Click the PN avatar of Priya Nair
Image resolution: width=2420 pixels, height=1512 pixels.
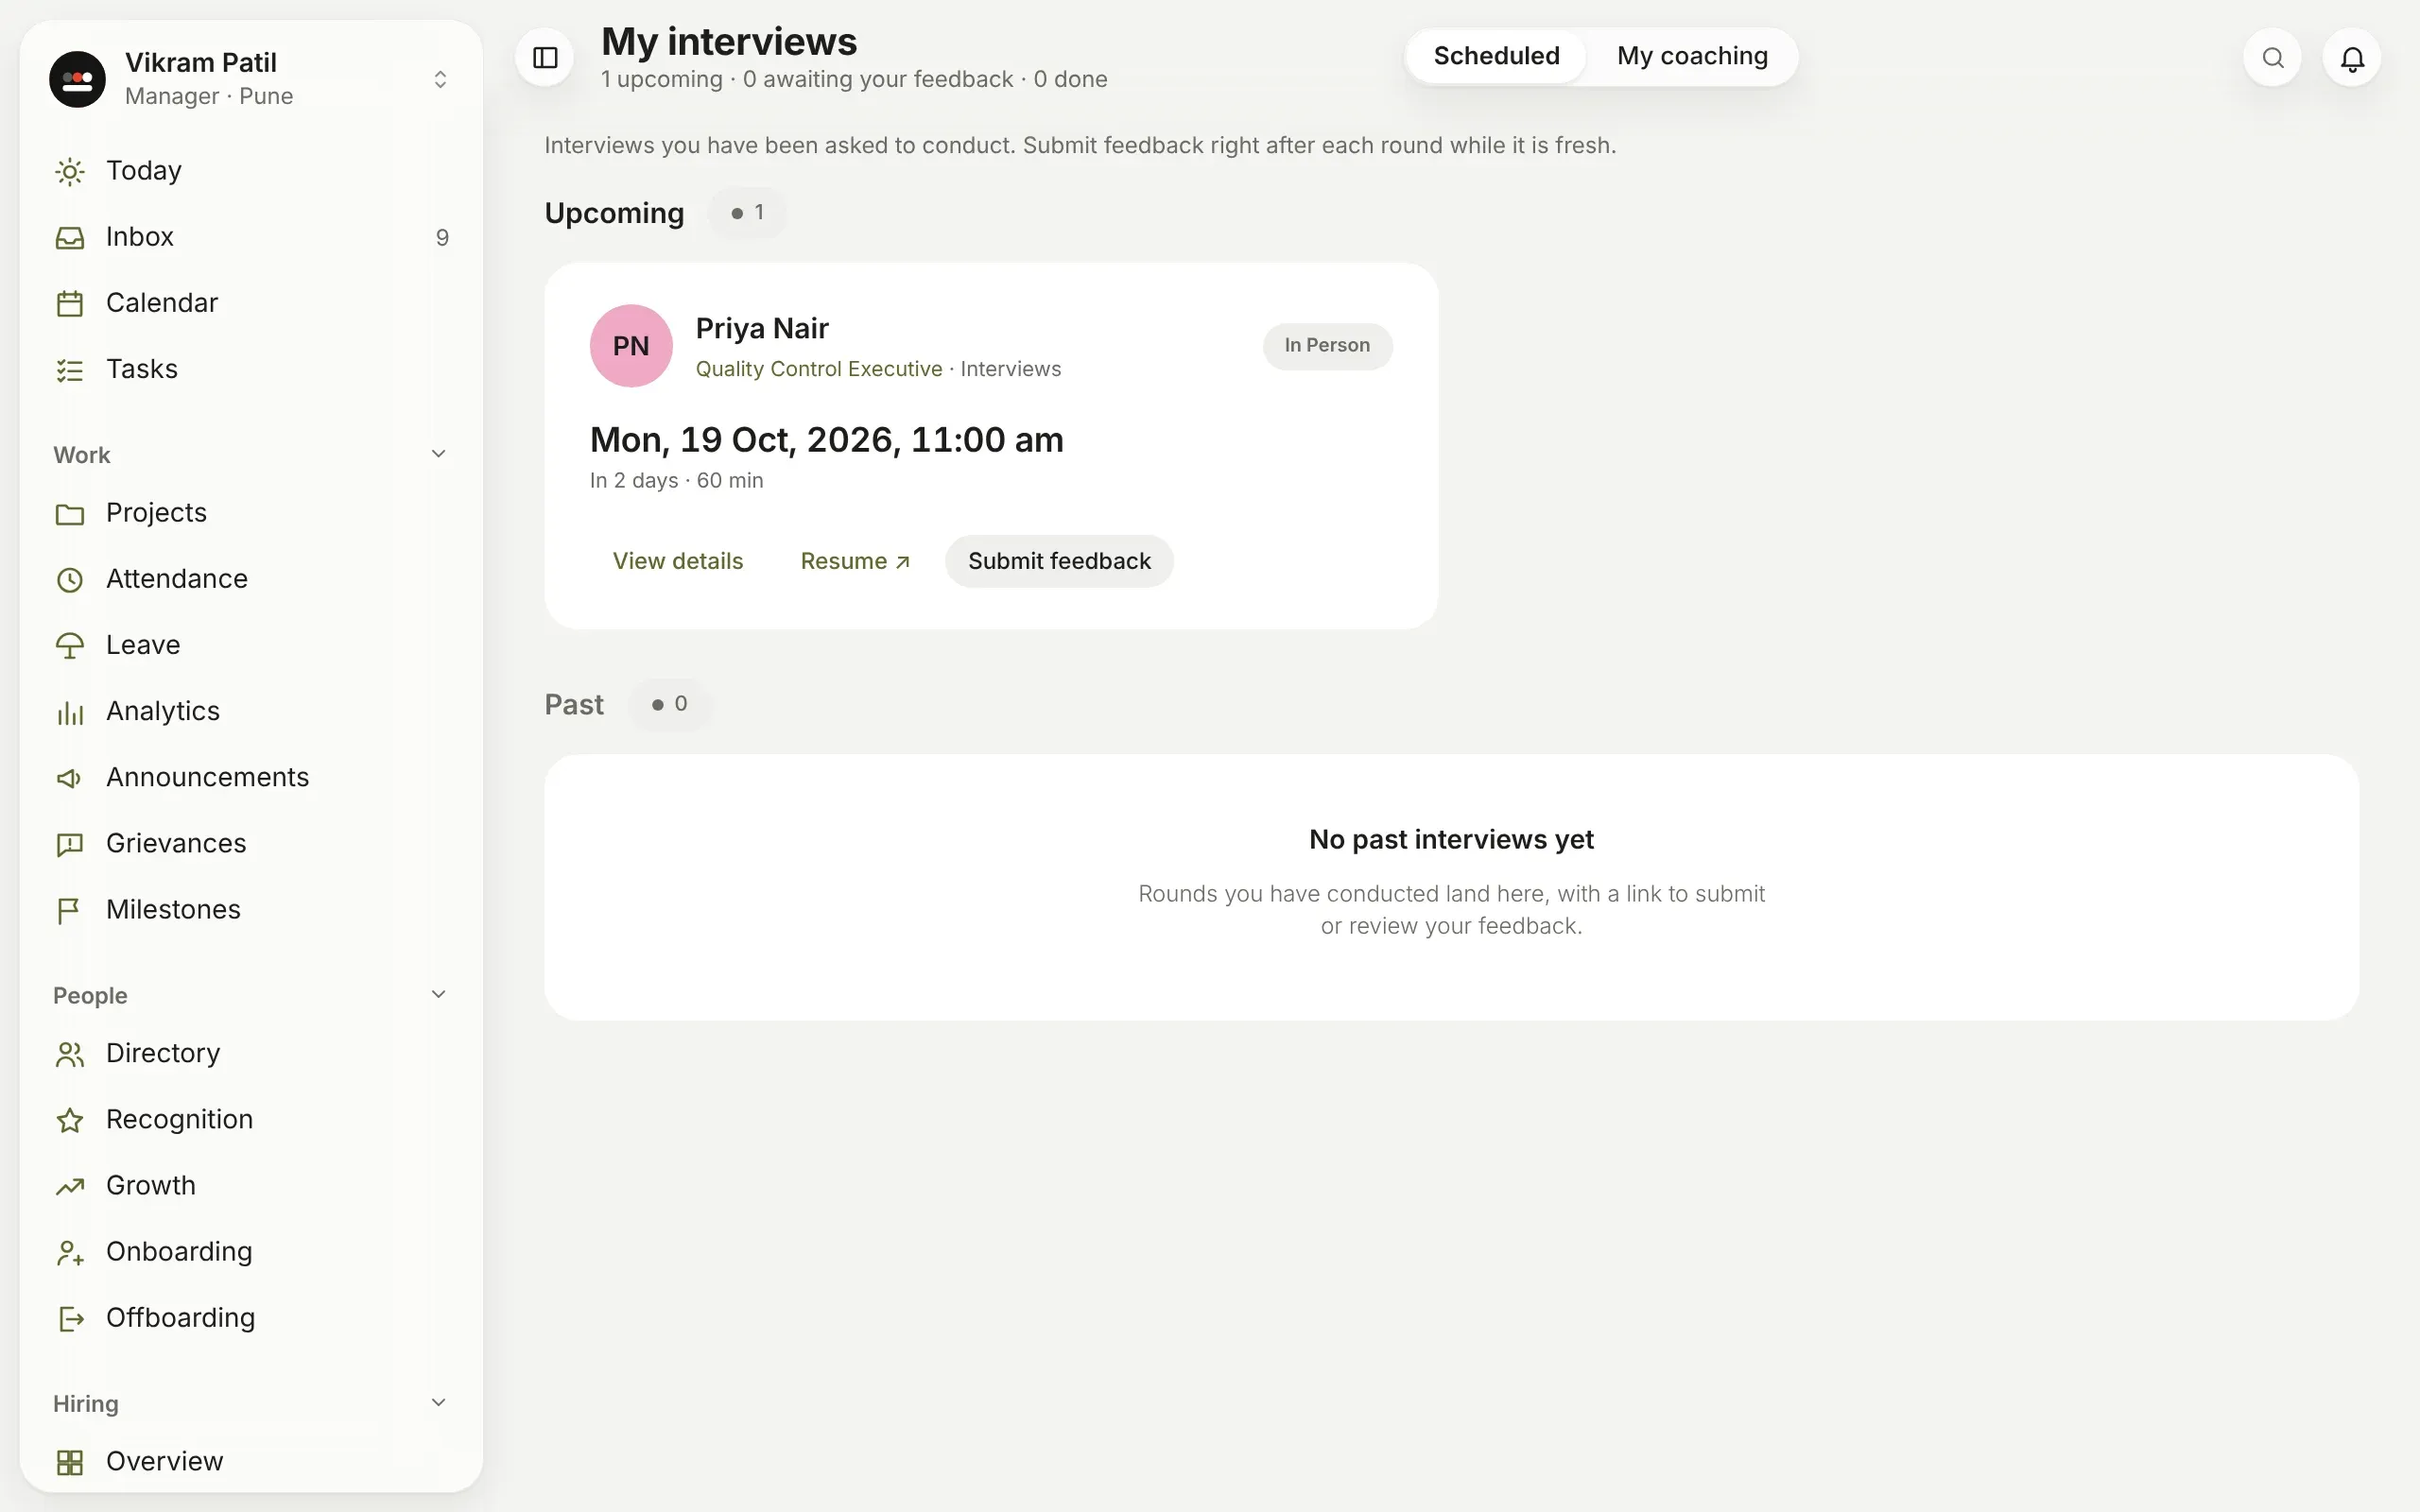(631, 346)
